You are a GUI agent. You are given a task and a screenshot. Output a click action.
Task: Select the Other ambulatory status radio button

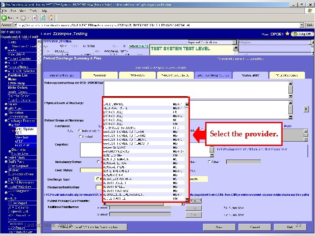click(x=209, y=162)
